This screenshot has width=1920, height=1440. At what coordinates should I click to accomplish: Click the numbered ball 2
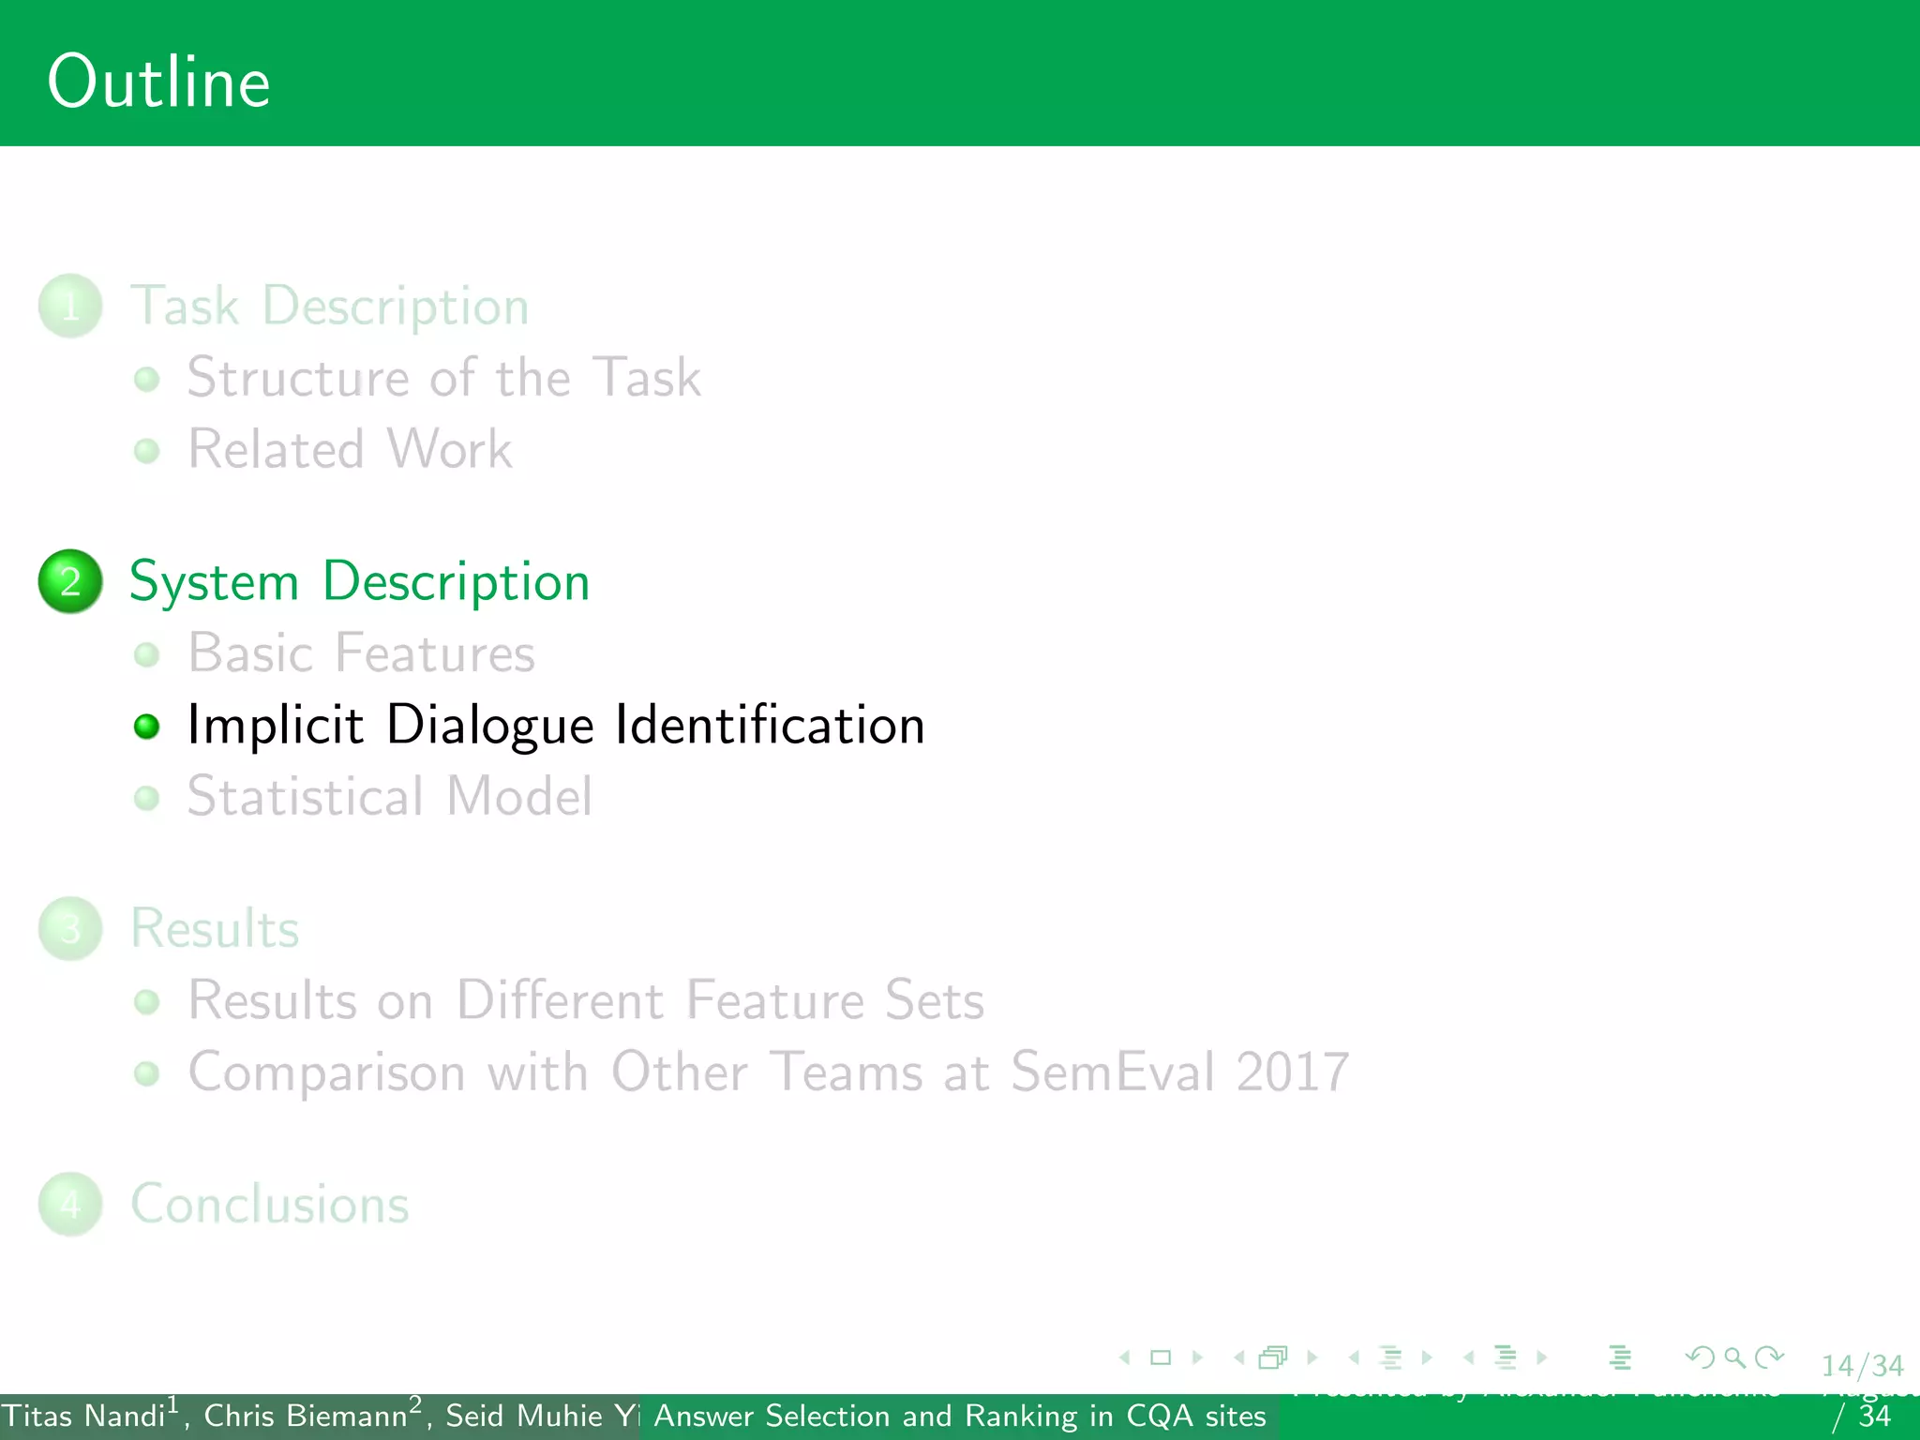[70, 581]
